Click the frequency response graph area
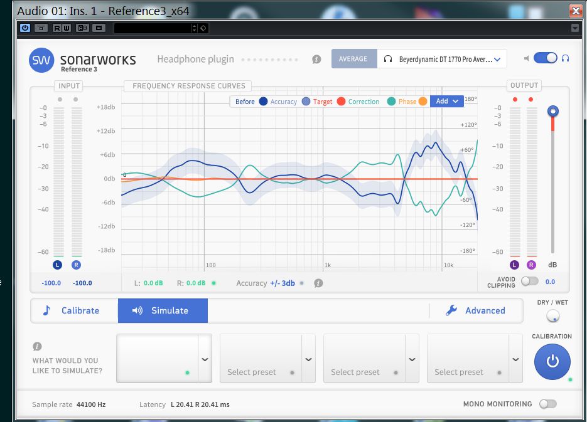The image size is (587, 422). (x=299, y=179)
